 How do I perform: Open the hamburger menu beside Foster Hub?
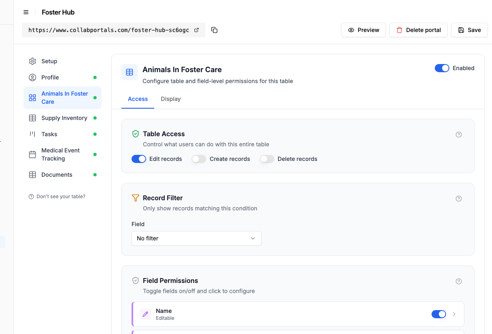tap(26, 12)
